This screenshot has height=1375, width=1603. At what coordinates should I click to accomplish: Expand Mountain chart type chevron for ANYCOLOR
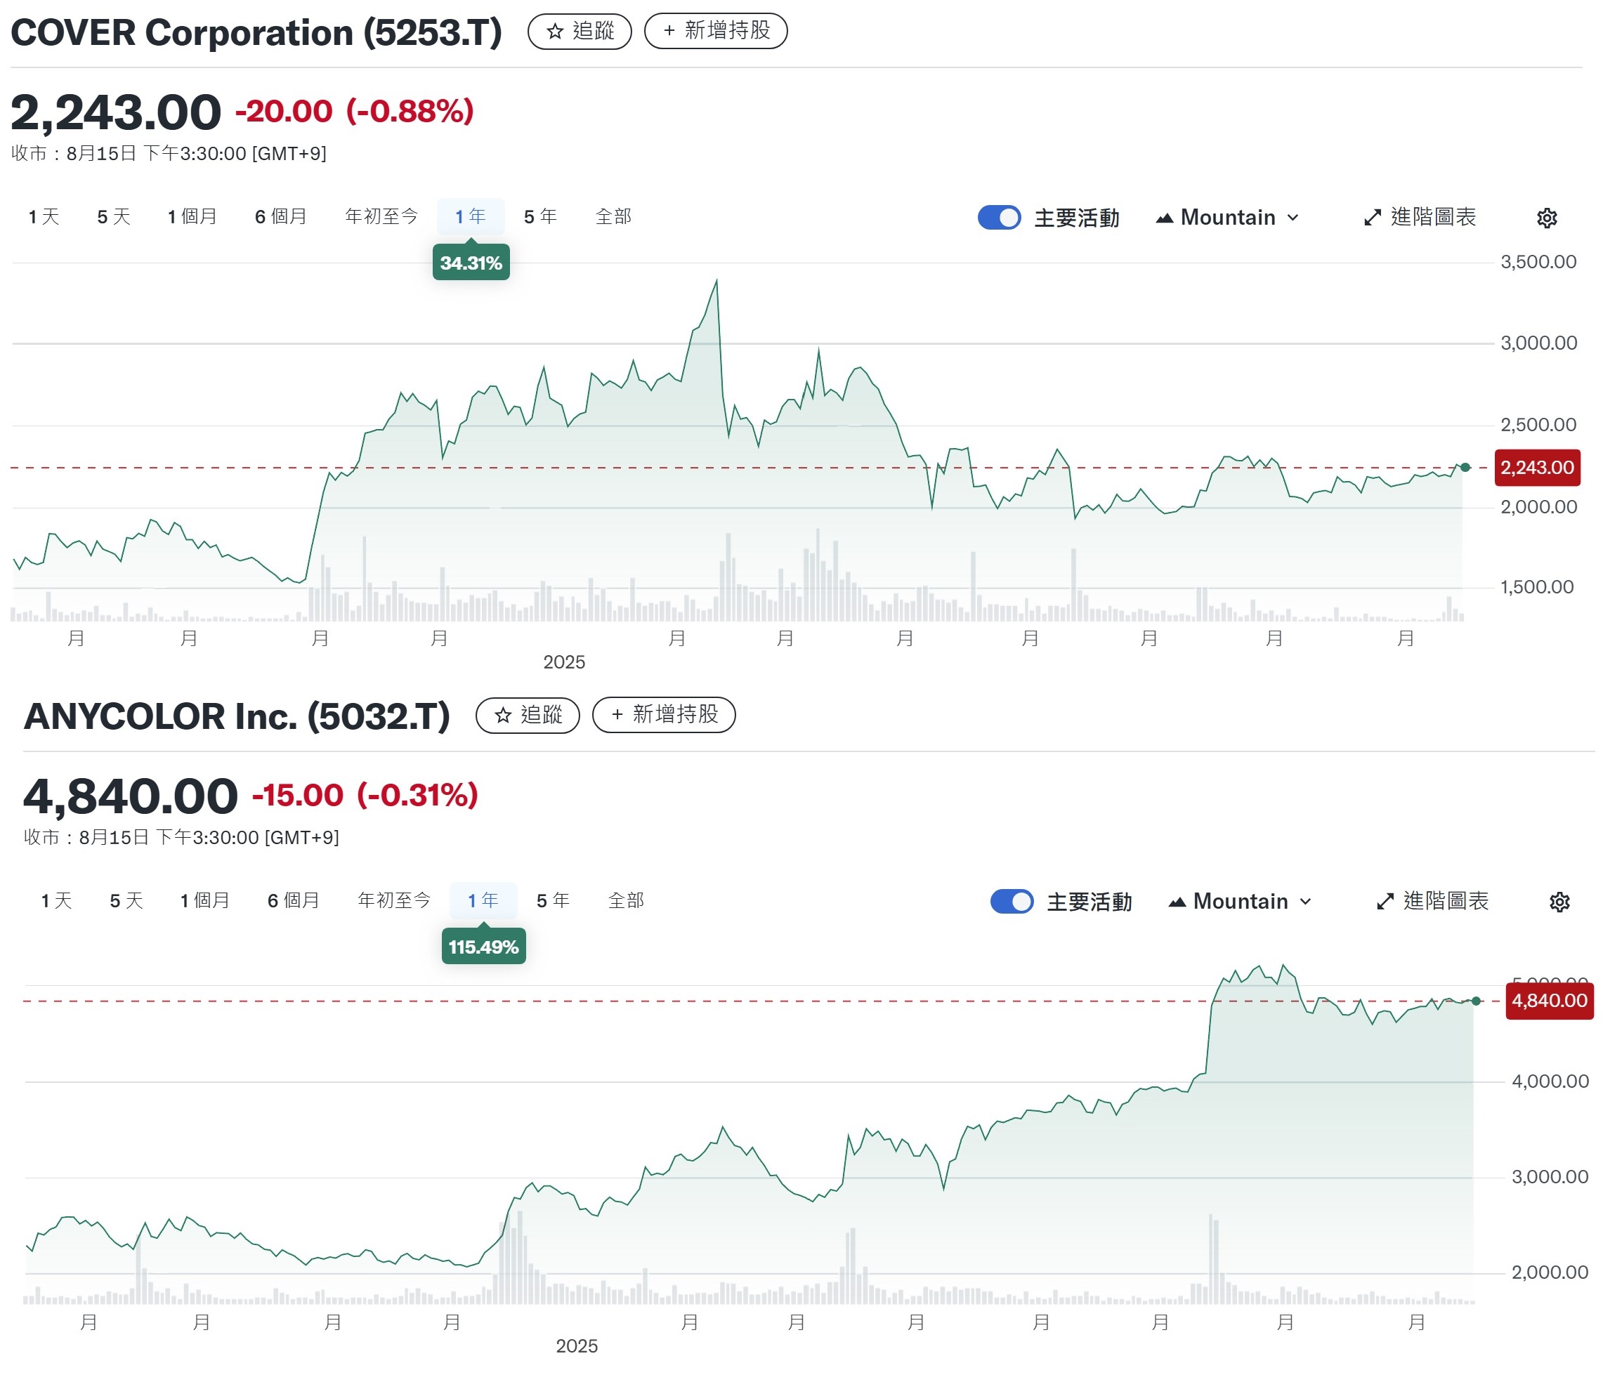pos(1306,902)
